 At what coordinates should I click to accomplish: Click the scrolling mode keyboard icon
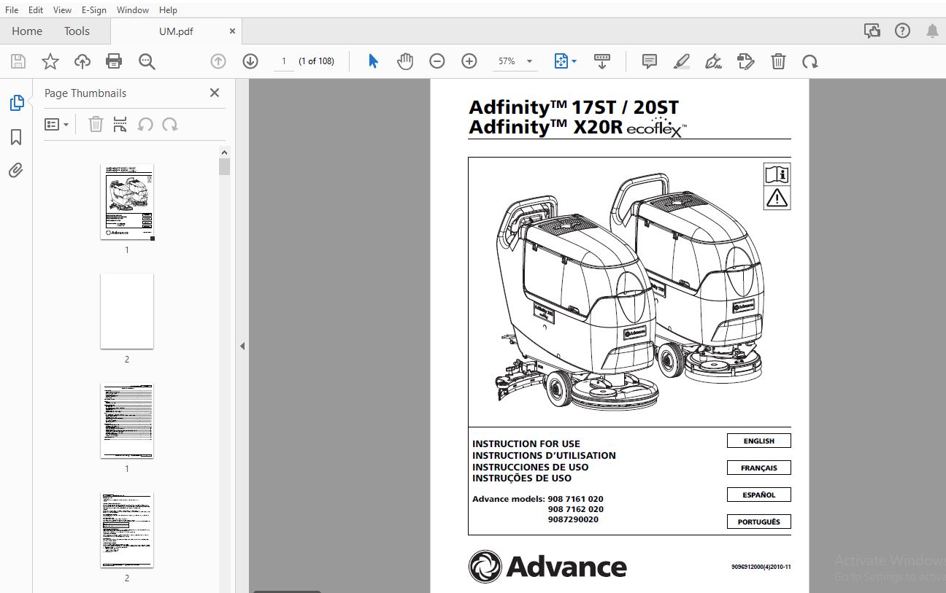click(602, 61)
